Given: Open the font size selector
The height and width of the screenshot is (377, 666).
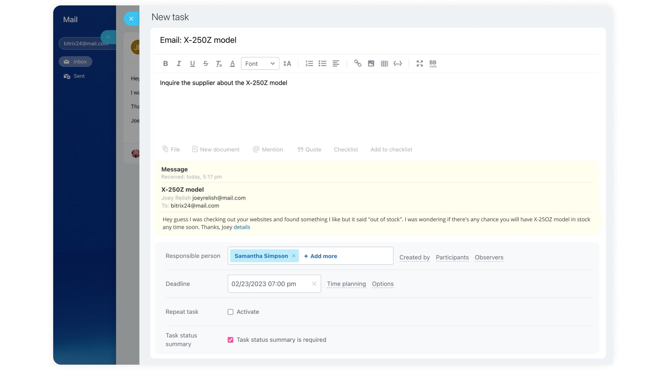Looking at the screenshot, I should [x=287, y=64].
